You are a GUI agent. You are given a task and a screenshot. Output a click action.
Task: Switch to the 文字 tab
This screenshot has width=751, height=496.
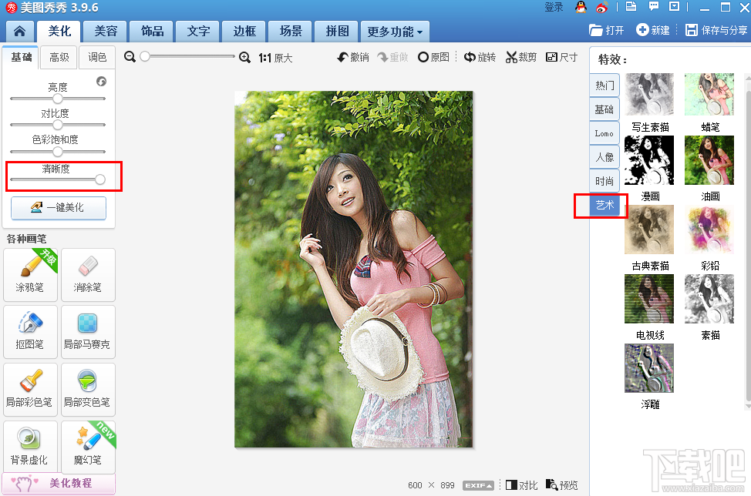198,32
